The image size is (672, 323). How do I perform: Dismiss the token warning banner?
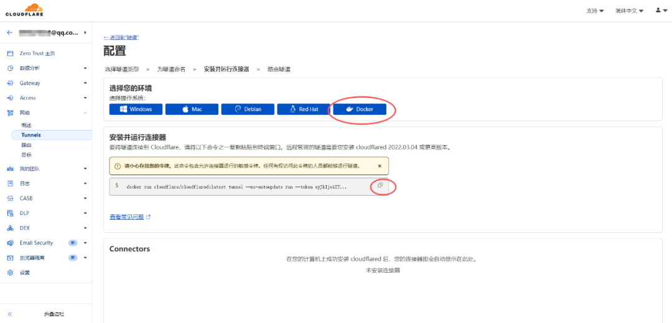point(380,166)
